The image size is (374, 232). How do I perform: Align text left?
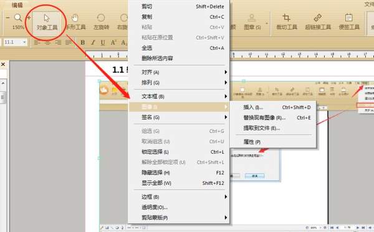[37, 42]
